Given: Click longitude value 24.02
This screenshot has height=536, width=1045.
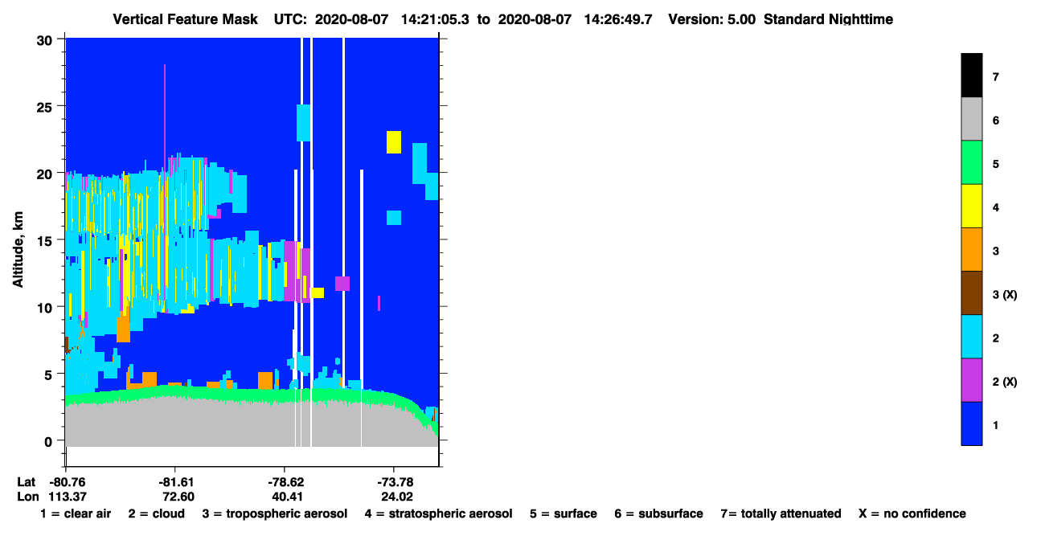Looking at the screenshot, I should coord(396,497).
